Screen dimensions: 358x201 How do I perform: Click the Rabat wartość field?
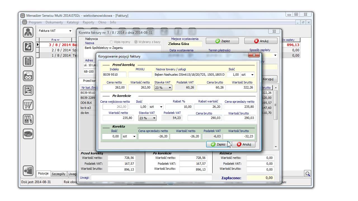coord(208,107)
